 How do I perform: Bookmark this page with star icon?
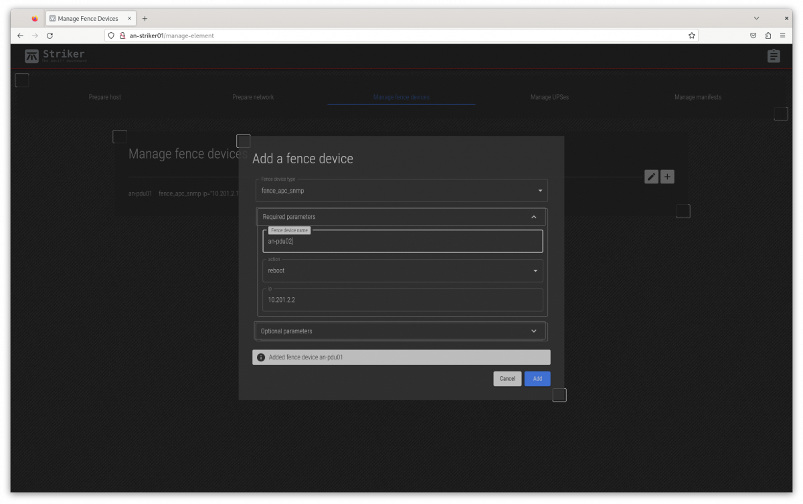pos(691,35)
